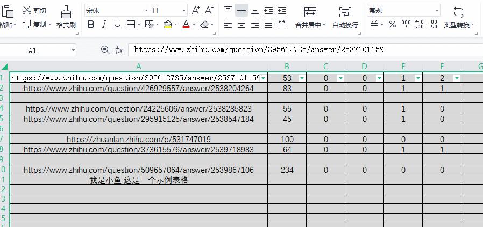Click the right-arrow decimal places icon
This screenshot has height=227, width=483.
point(433,24)
